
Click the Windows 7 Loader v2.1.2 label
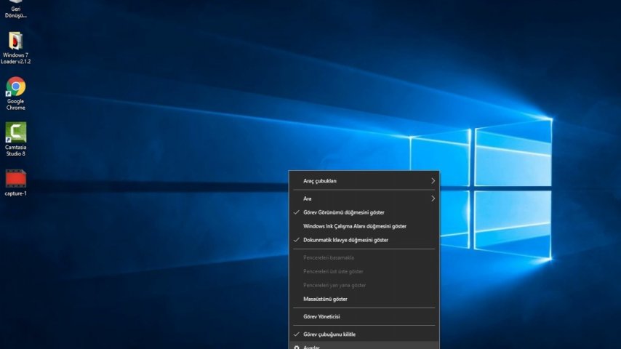[15, 58]
